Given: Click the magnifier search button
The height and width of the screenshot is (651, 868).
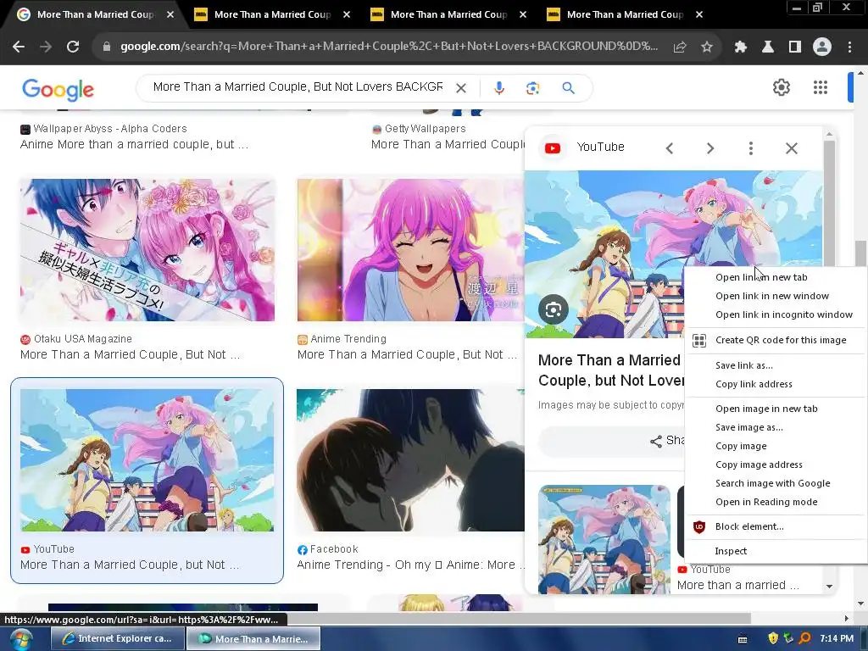Looking at the screenshot, I should (568, 88).
